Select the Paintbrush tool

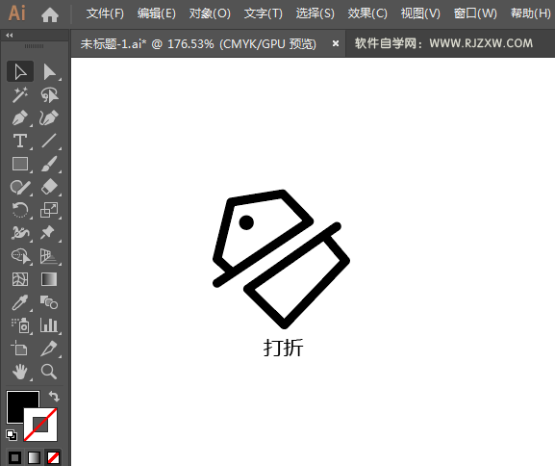point(49,164)
